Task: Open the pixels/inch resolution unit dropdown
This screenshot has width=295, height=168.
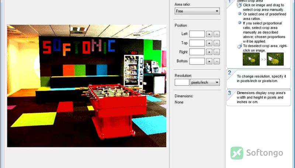Action: (x=205, y=82)
